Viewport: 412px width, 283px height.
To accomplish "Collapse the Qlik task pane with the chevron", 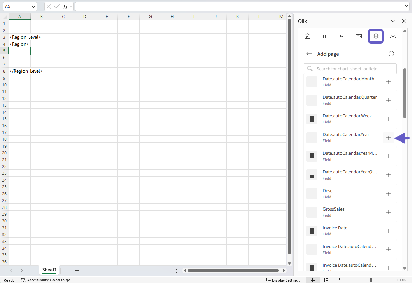I will click(393, 21).
